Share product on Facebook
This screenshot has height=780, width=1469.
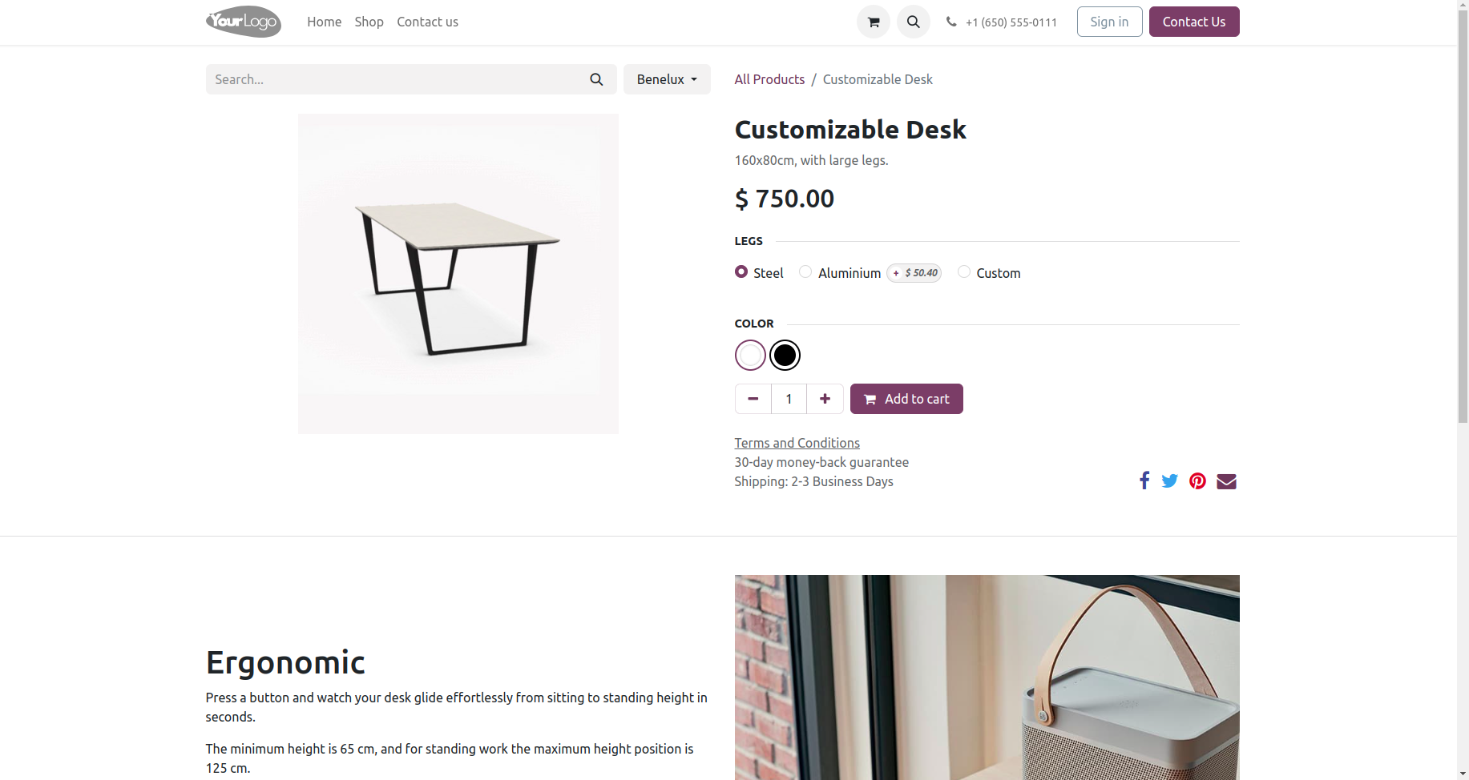point(1144,480)
